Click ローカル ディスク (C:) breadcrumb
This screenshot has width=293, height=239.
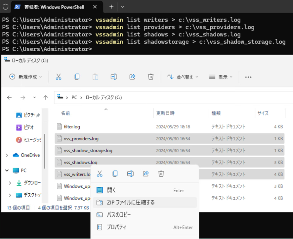point(104,97)
